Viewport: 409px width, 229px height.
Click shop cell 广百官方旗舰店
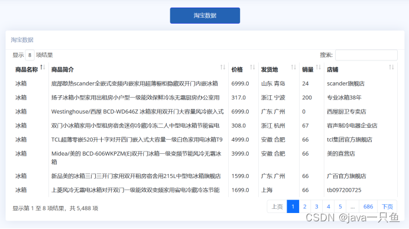point(346,176)
